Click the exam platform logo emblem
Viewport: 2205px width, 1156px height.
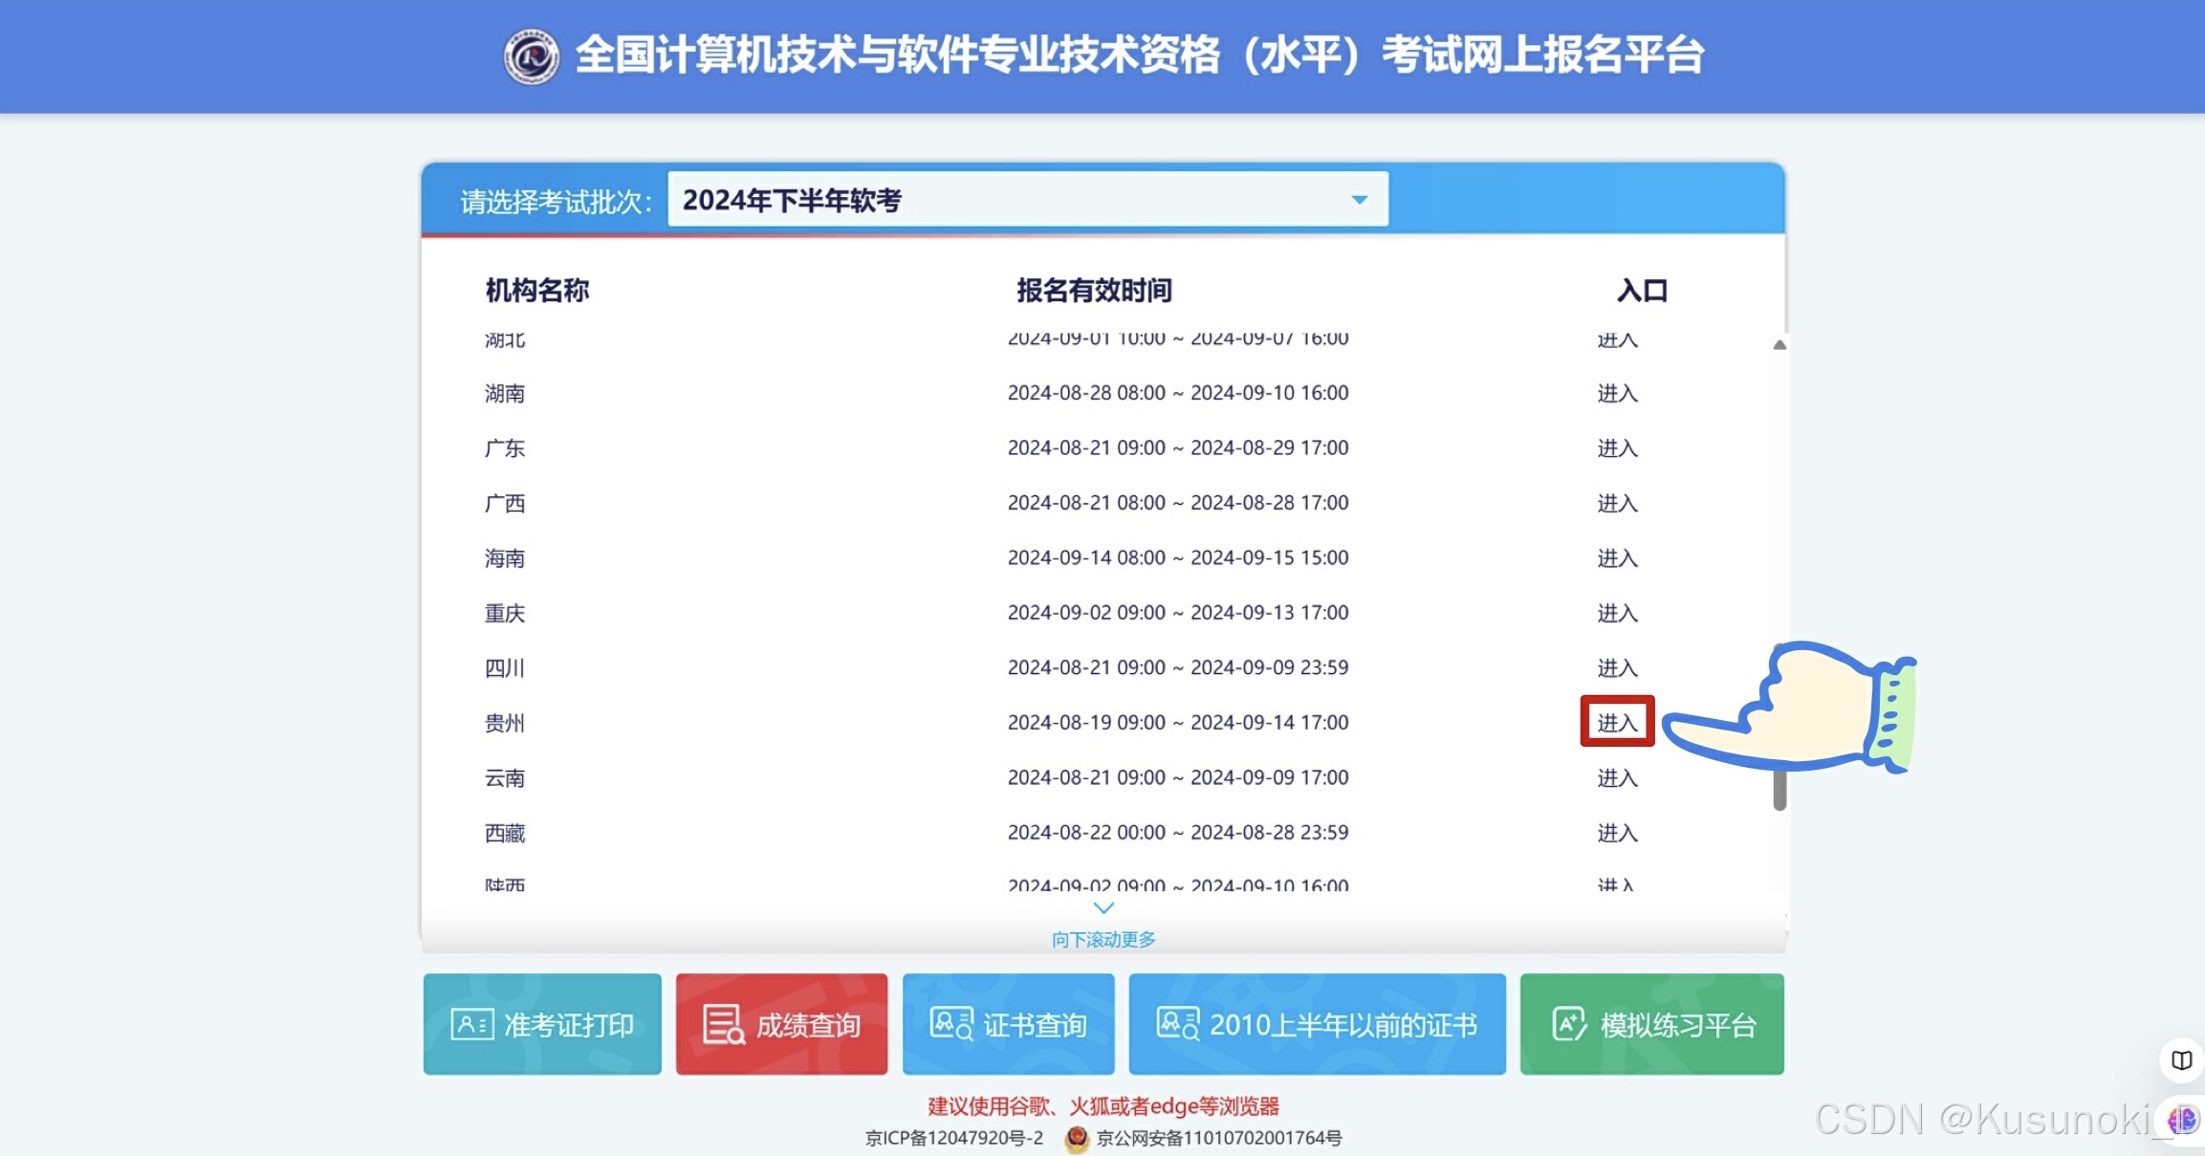click(x=531, y=56)
